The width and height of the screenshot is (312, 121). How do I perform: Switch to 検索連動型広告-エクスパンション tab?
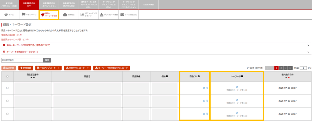pos(49,5)
